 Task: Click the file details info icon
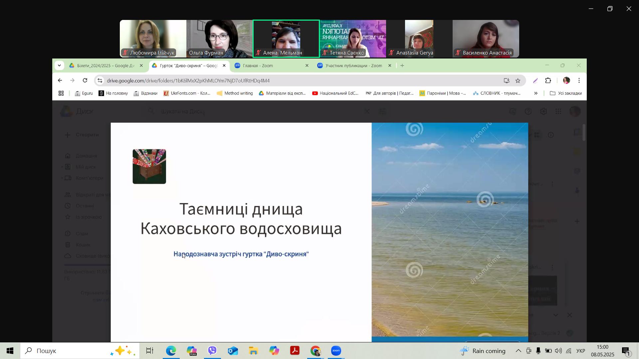click(551, 135)
